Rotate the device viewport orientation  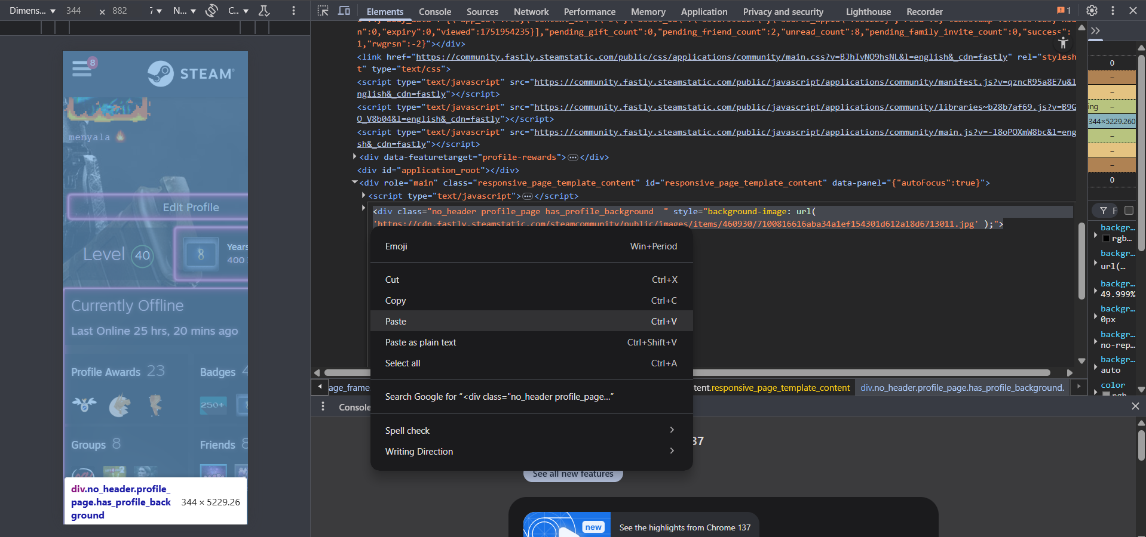click(212, 11)
